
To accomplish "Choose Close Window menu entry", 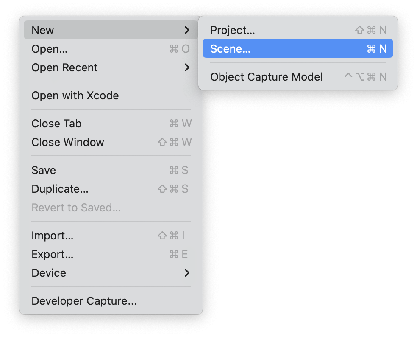I will click(x=68, y=142).
